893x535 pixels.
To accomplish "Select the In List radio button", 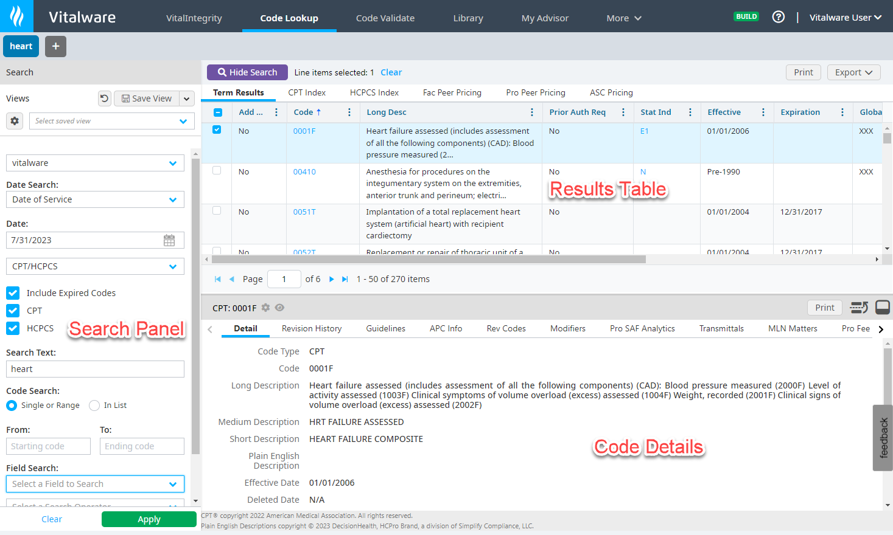I will point(94,406).
